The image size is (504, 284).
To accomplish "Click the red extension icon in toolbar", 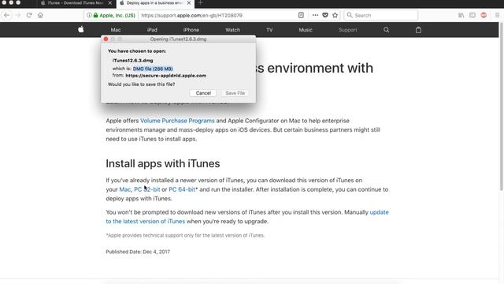I will point(484,15).
